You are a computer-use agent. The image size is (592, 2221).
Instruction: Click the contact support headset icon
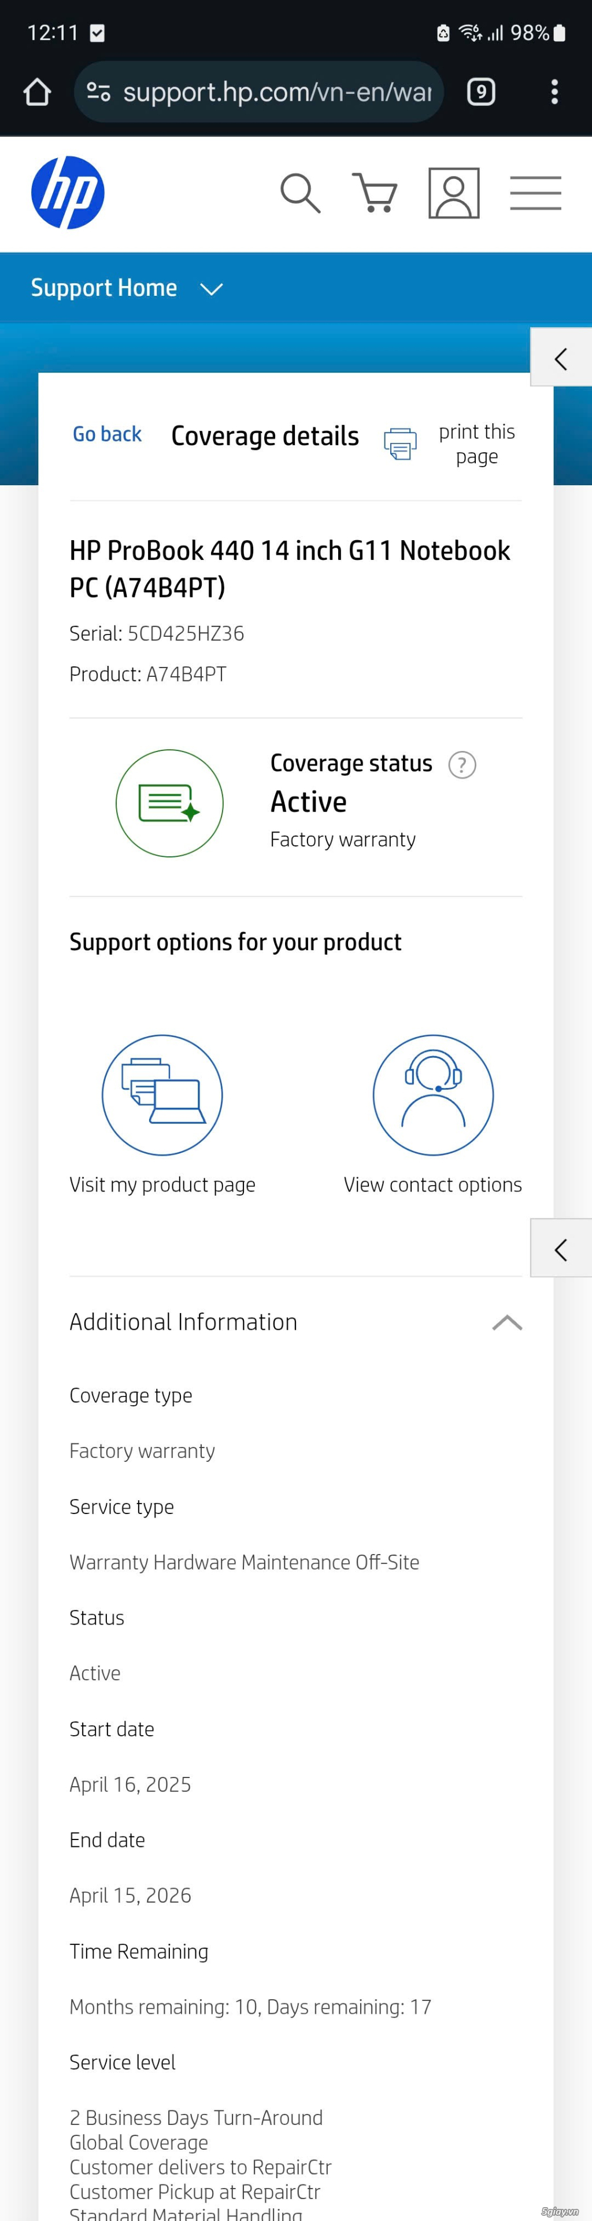click(x=433, y=1095)
